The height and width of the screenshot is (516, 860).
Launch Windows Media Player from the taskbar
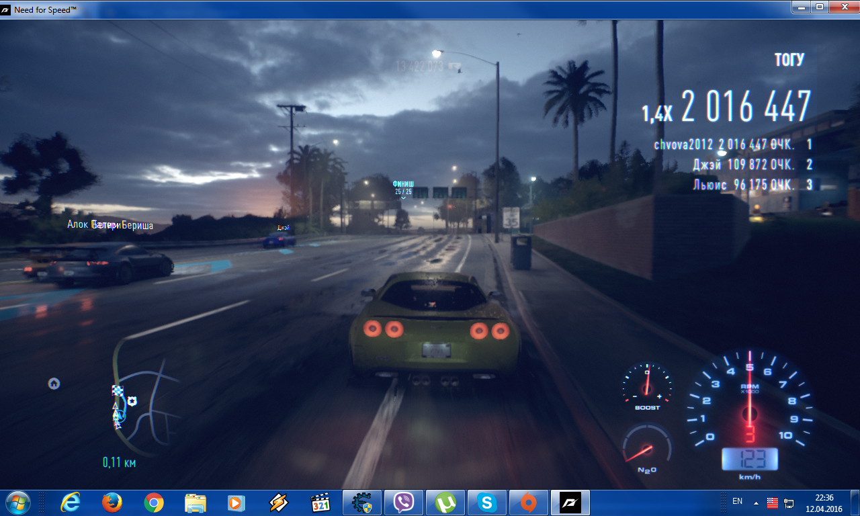[x=236, y=502]
